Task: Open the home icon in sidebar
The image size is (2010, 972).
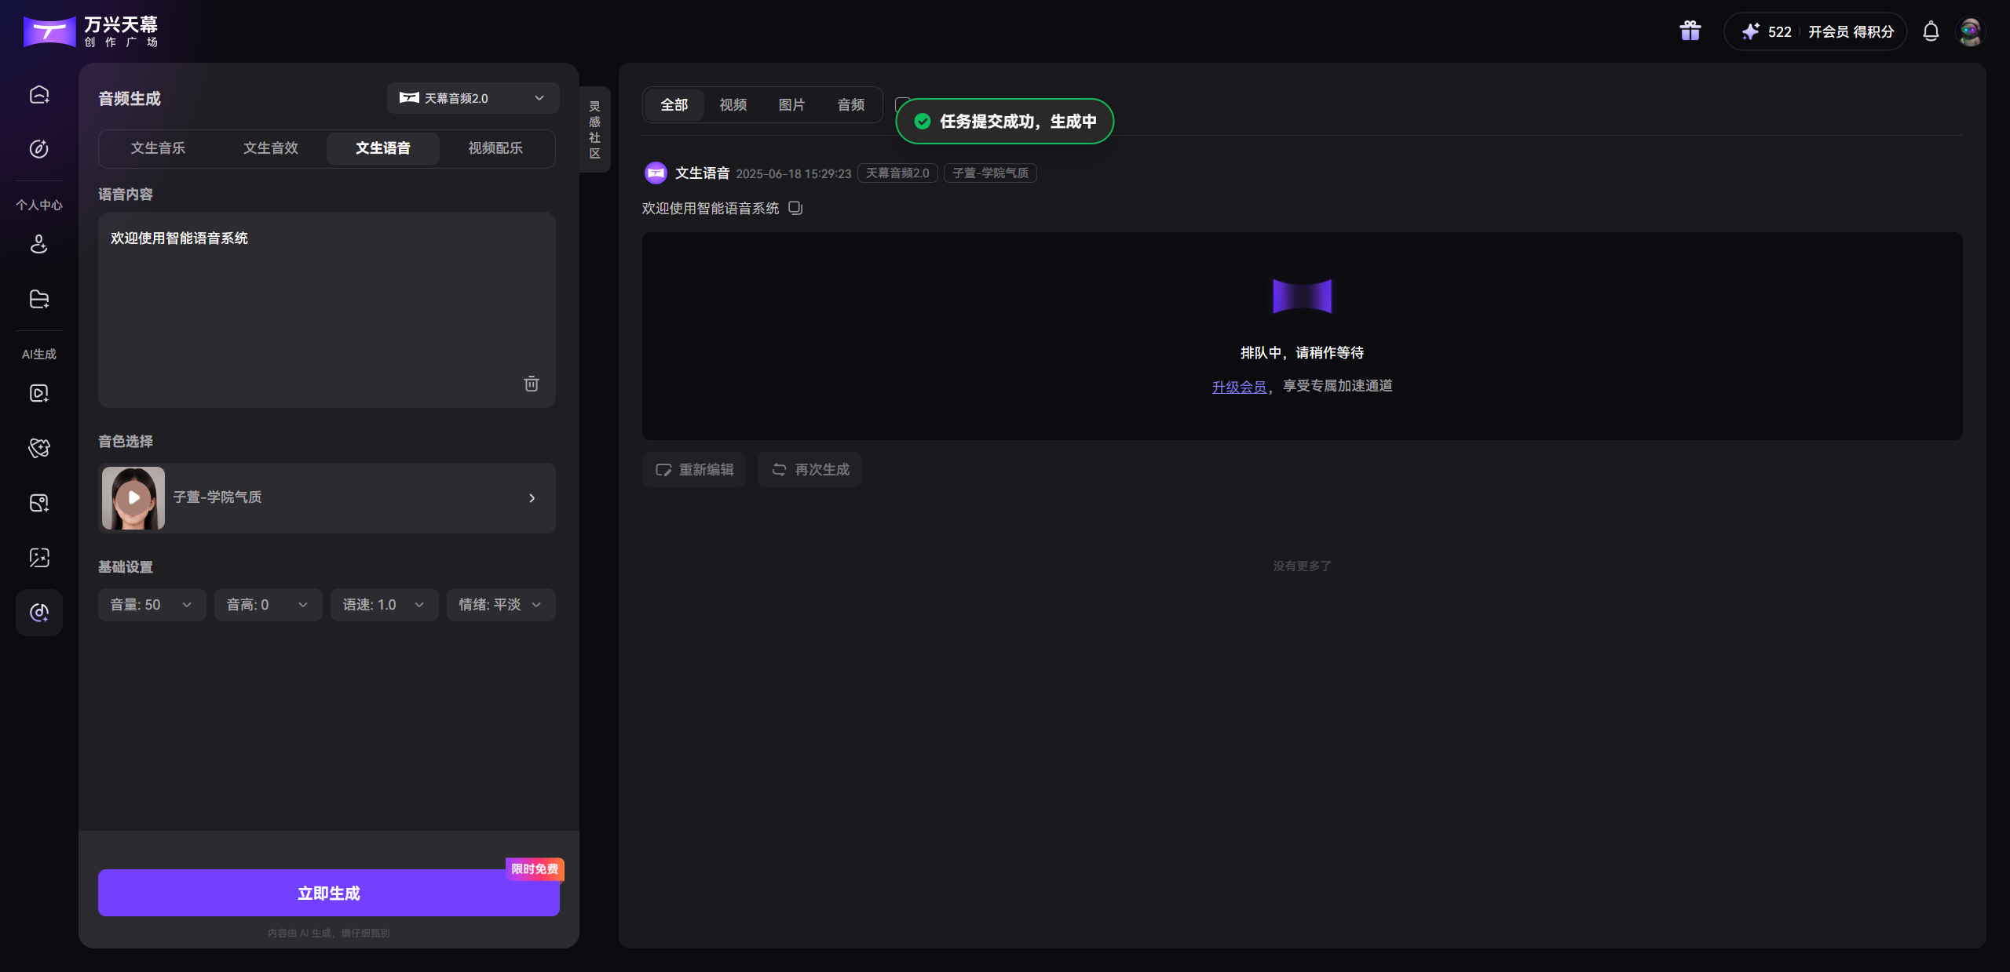Action: point(38,94)
